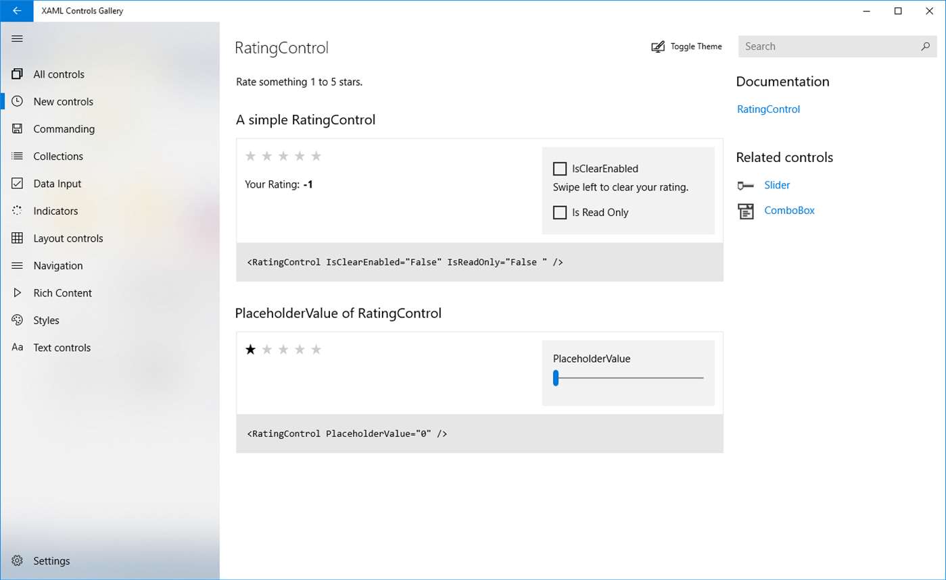Click the RatingControl page title
Viewport: 946px width, 580px height.
[281, 48]
